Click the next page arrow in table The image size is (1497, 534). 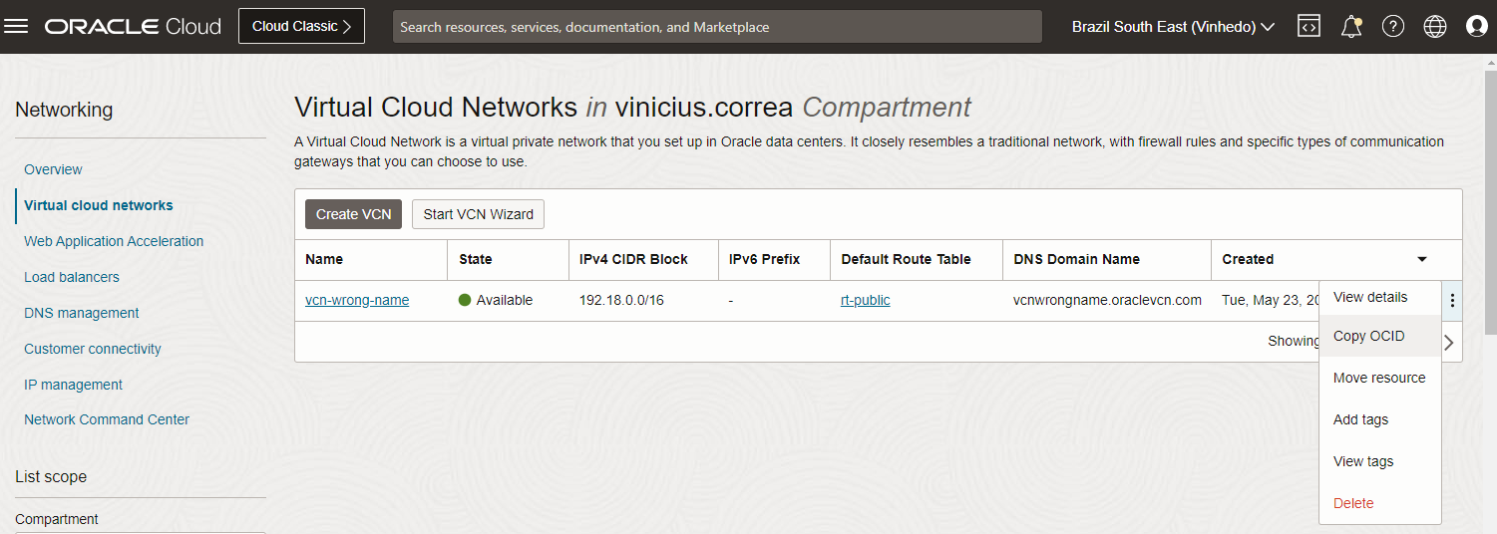point(1449,342)
